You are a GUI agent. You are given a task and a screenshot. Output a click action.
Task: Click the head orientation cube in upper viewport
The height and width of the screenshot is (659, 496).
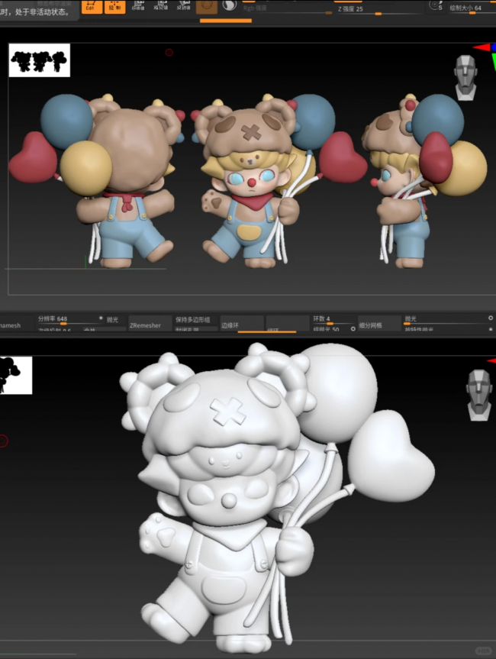(465, 76)
